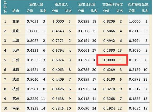The image size is (153, 112).
Task: Click the 交通便利程度 column header
Action: [113, 4]
